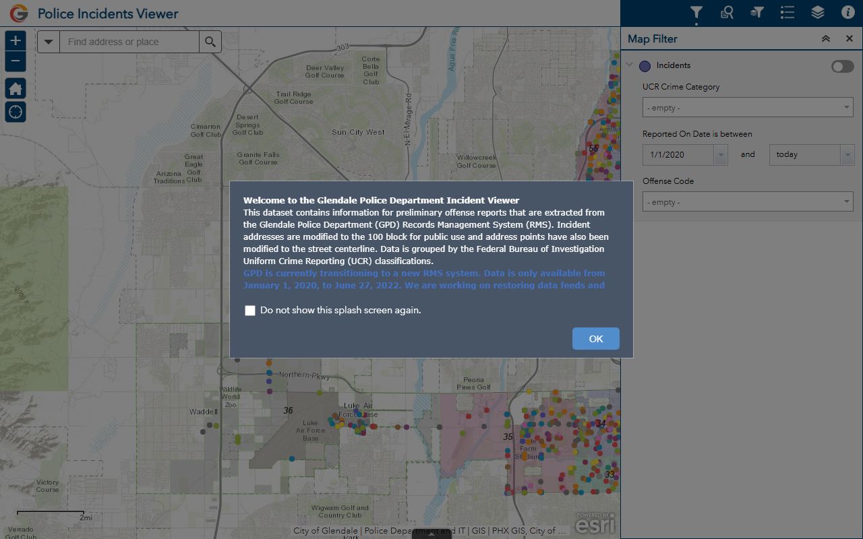Image resolution: width=863 pixels, height=539 pixels.
Task: Click the Find address or place field
Action: [x=129, y=42]
